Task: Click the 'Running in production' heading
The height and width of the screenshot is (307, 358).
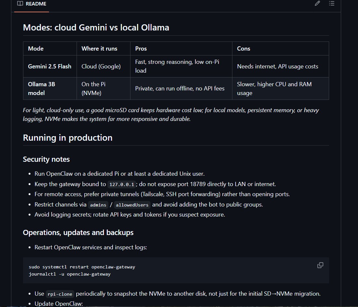Action: pos(68,138)
